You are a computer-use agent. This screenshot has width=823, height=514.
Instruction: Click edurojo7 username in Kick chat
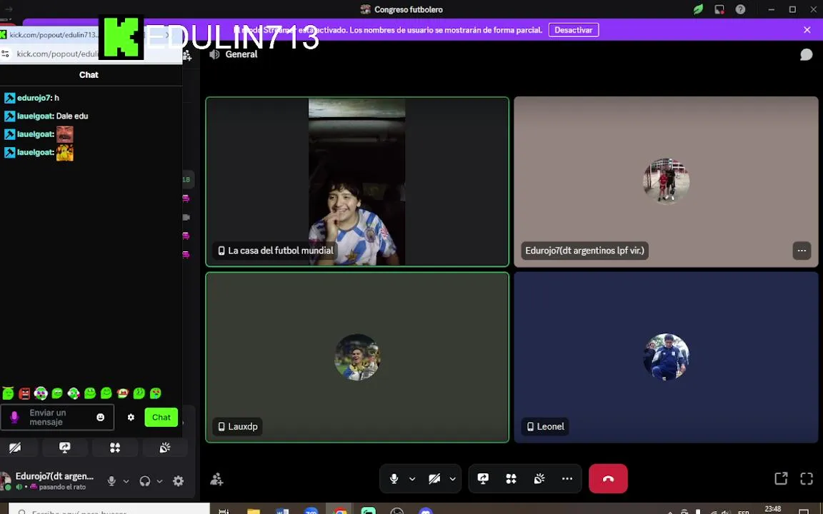click(x=34, y=98)
